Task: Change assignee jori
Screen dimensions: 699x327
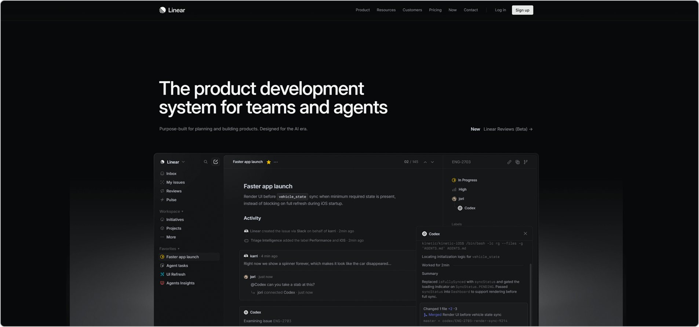Action: click(x=458, y=199)
